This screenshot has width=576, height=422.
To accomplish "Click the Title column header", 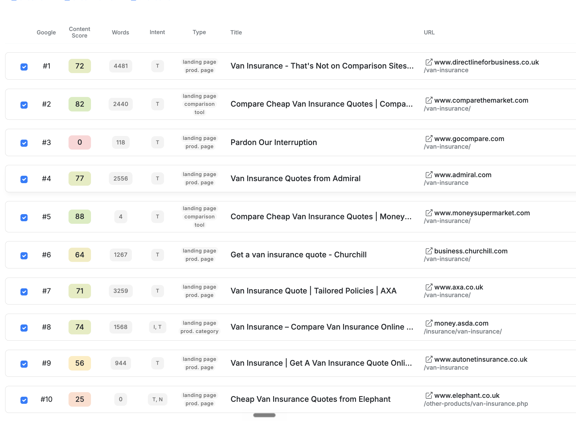I will pos(236,32).
